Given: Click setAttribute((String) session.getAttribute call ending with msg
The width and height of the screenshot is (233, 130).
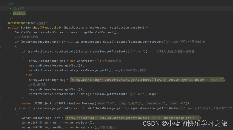Looking at the screenshot, I should tap(93, 94).
